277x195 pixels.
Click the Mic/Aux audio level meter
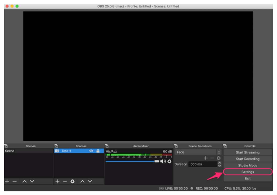139,155
